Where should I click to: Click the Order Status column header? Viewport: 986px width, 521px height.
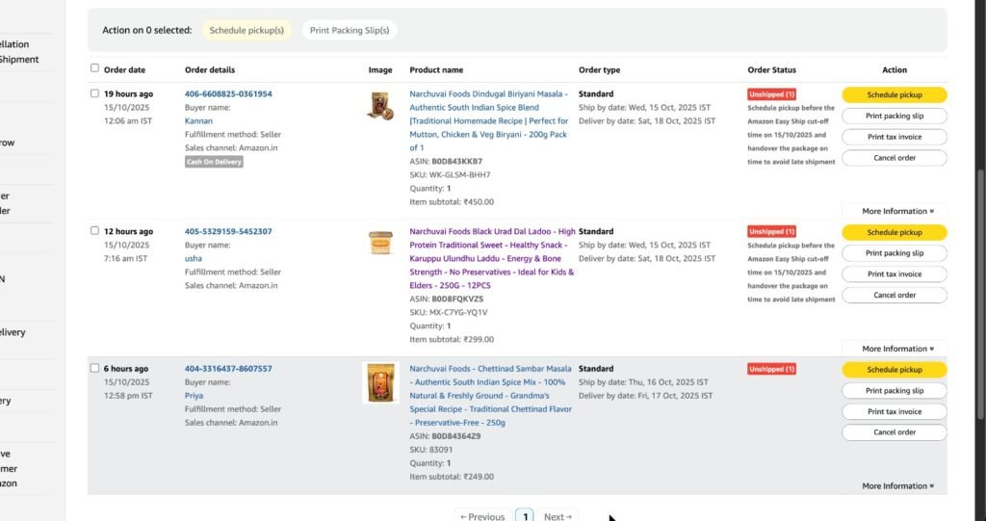click(x=771, y=70)
